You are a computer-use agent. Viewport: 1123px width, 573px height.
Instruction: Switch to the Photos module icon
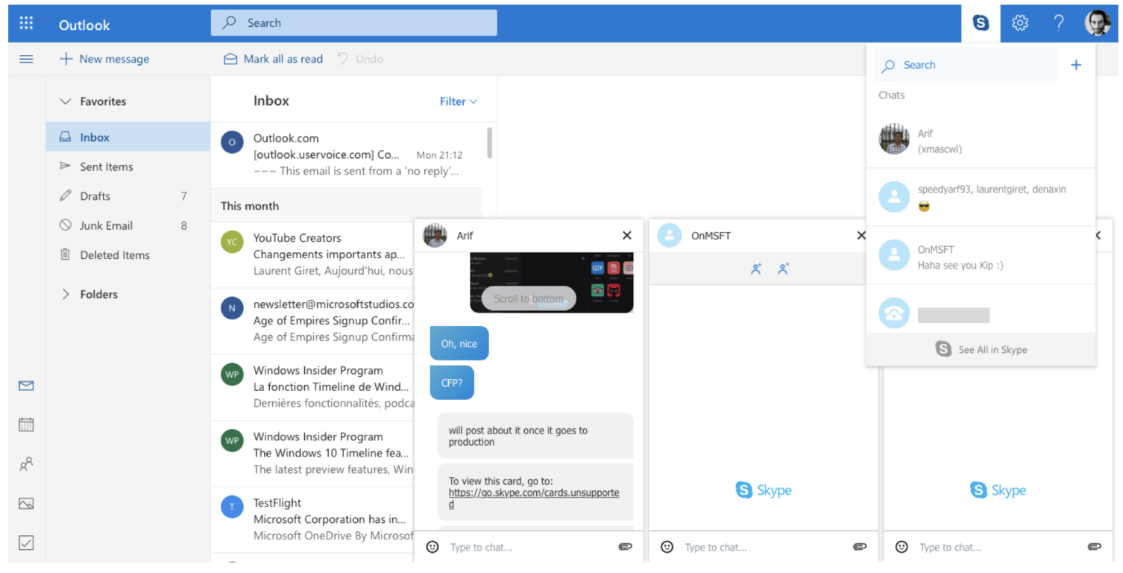click(x=26, y=504)
